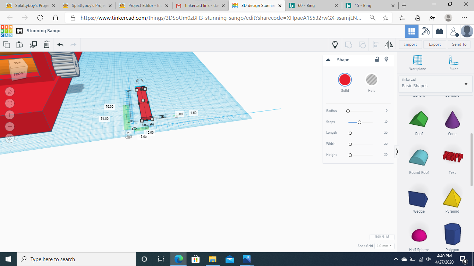Ungroup the selected shapes

click(362, 44)
